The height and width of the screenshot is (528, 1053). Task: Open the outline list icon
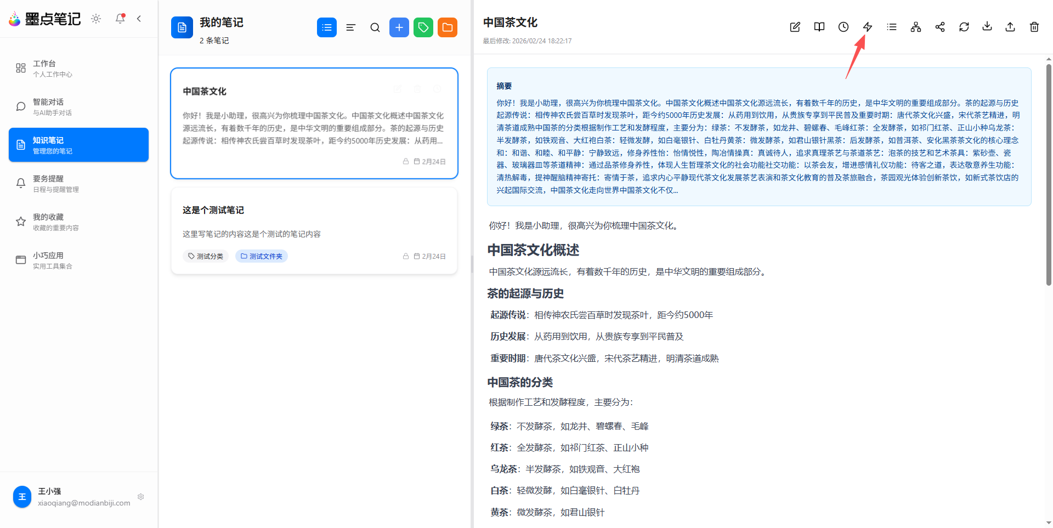(891, 26)
